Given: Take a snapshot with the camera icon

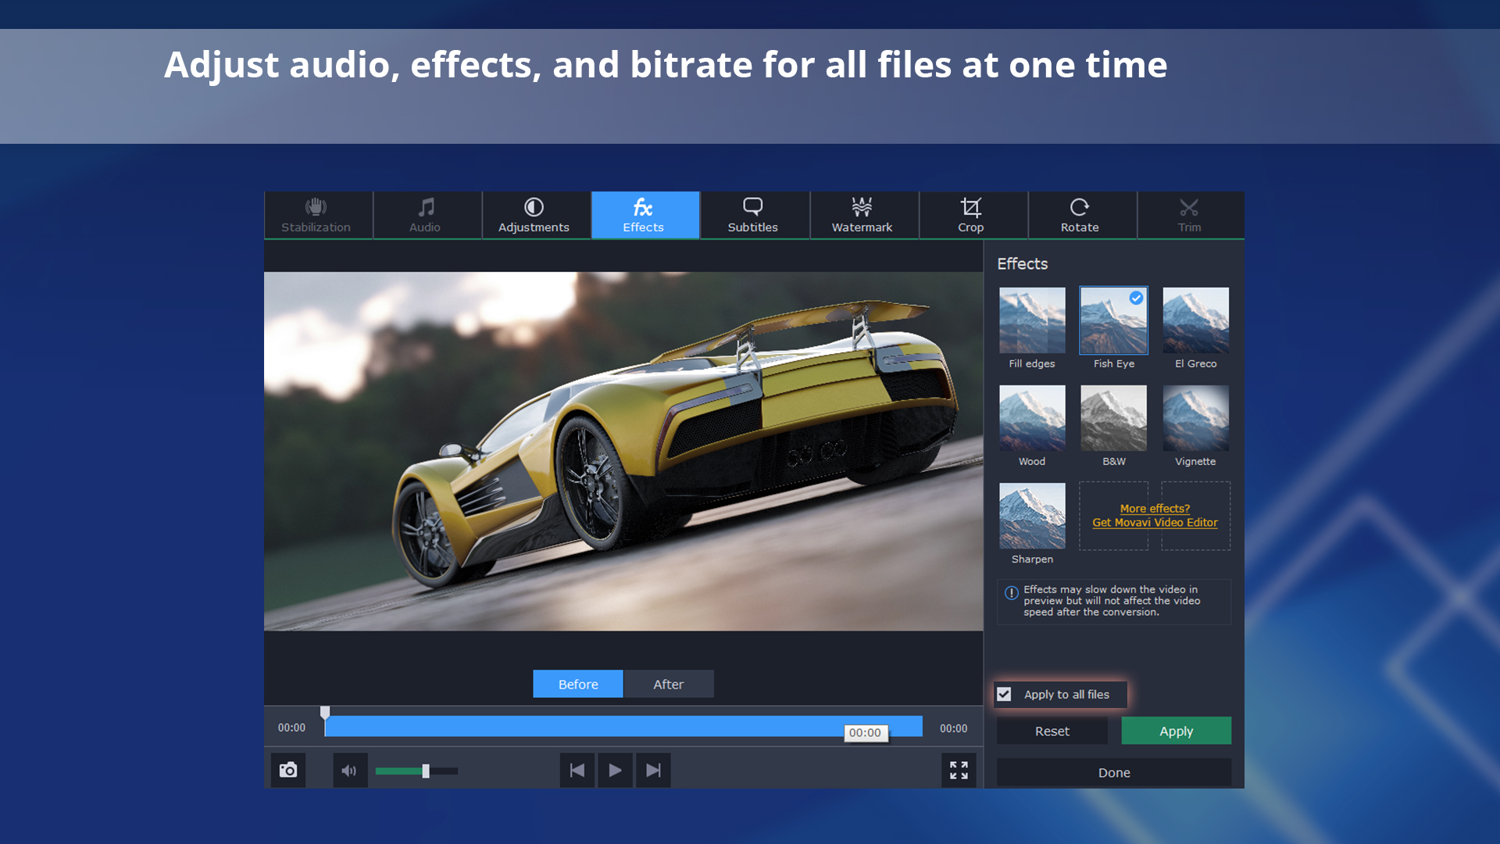Looking at the screenshot, I should point(288,770).
